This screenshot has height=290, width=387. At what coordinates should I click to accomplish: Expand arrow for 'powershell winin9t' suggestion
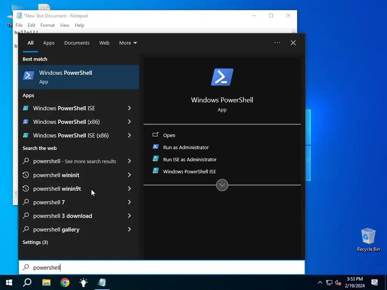tap(129, 188)
